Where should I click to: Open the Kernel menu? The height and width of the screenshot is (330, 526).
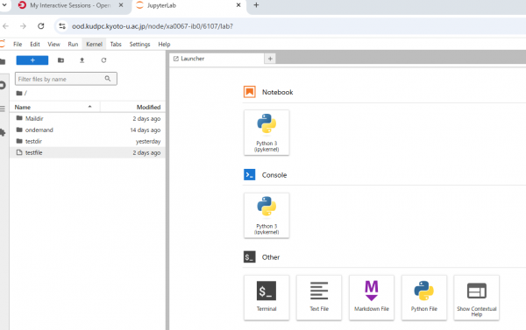95,45
